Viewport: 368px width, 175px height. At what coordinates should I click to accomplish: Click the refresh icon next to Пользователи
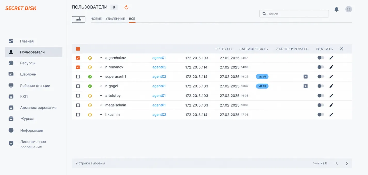[x=126, y=7]
